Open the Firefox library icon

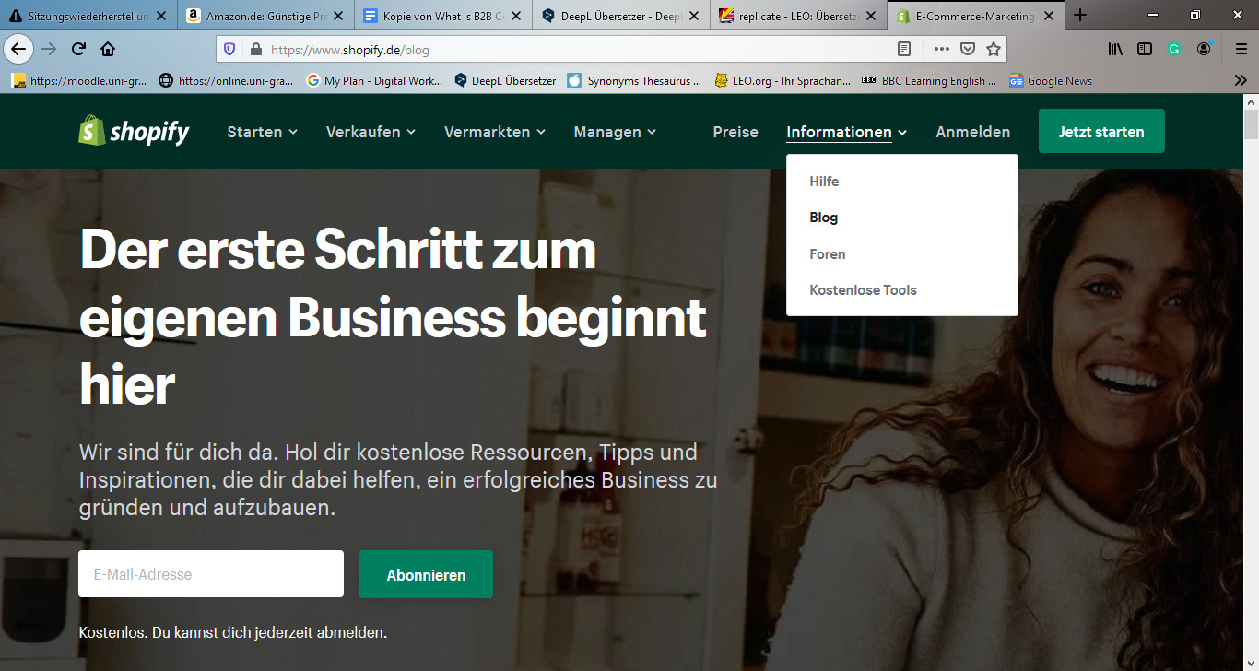pos(1116,49)
